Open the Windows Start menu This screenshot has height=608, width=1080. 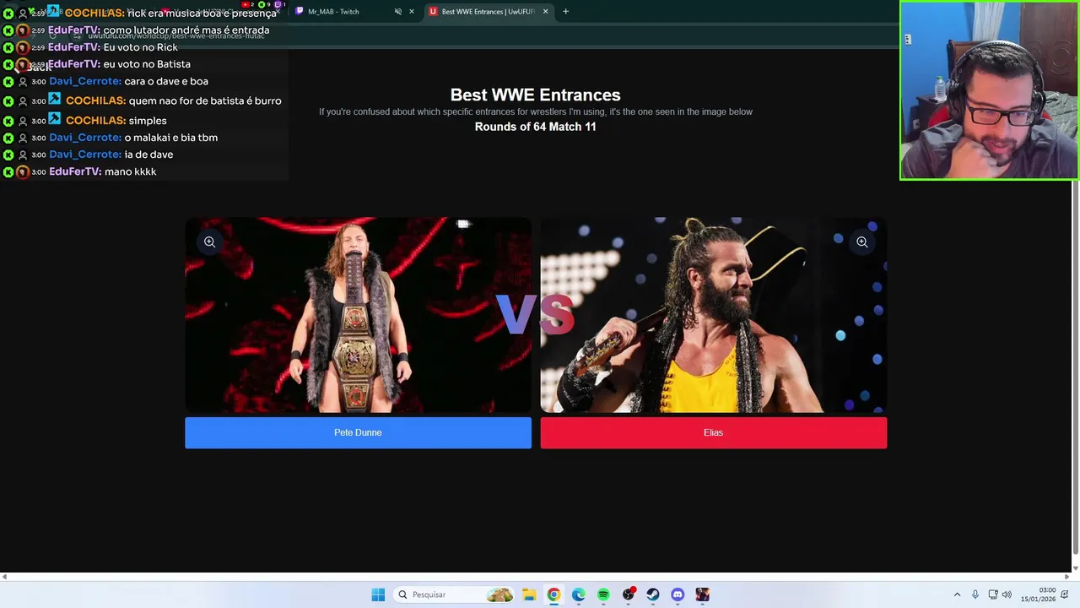(x=378, y=594)
